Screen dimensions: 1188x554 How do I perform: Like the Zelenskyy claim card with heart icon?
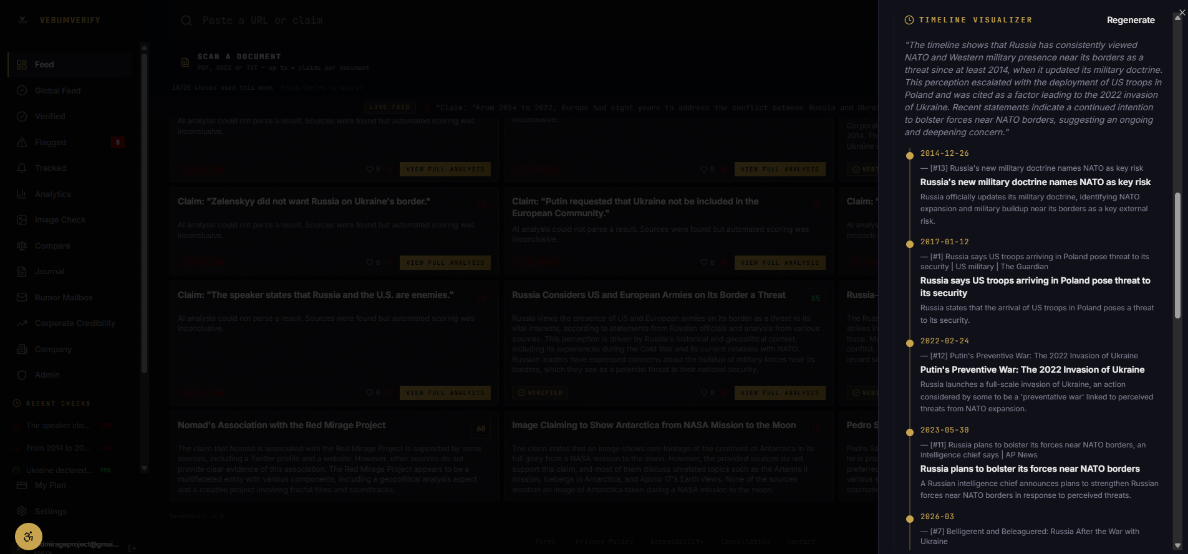370,263
